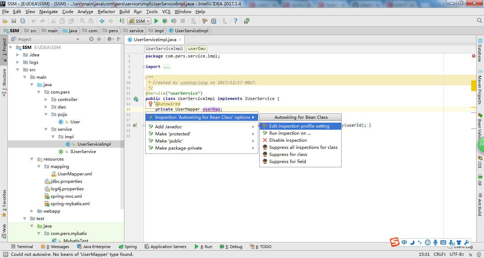
Task: Open the Refactor menu
Action: (x=106, y=11)
